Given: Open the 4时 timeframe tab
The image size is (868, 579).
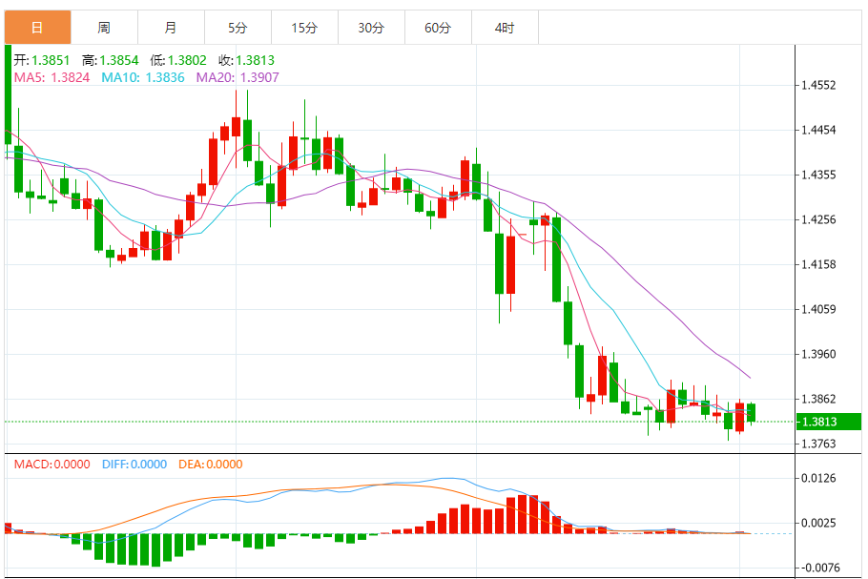Looking at the screenshot, I should [x=505, y=27].
